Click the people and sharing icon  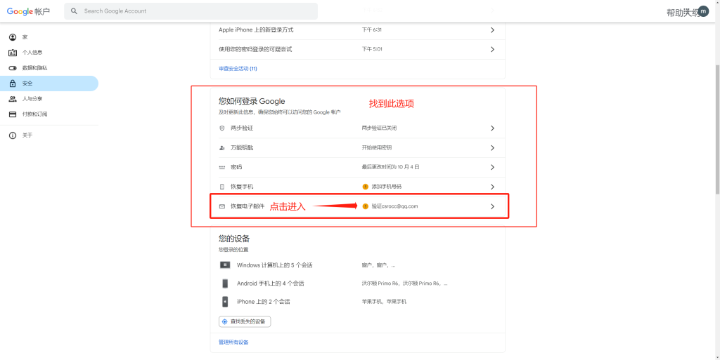click(x=13, y=99)
